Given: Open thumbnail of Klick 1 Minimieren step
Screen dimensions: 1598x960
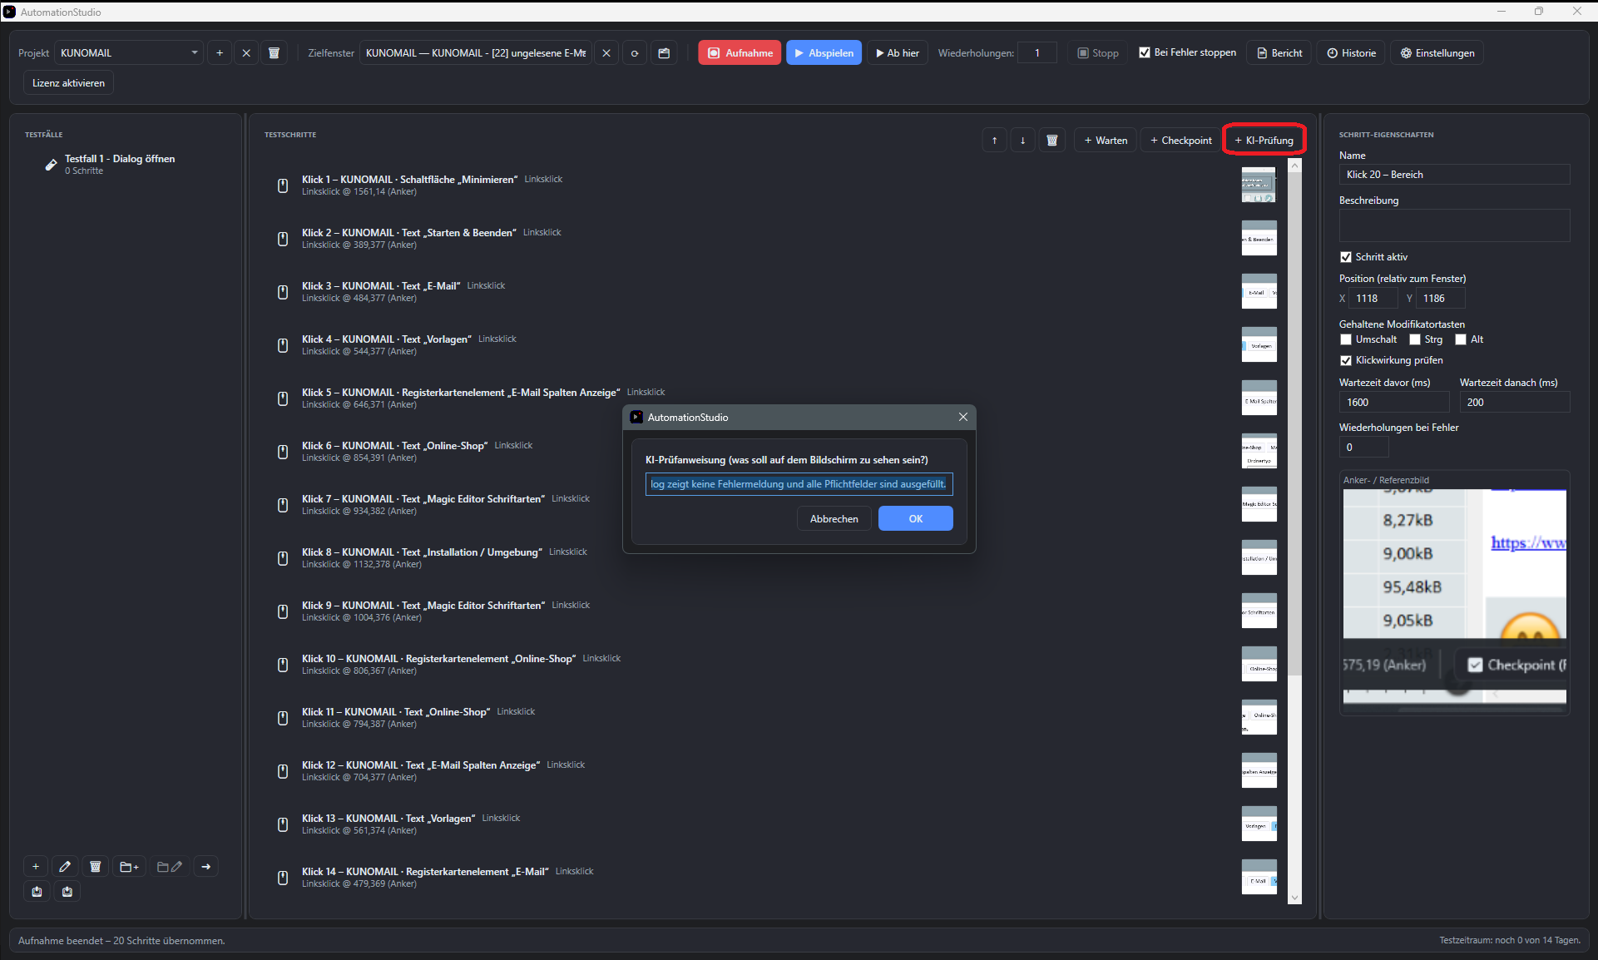Looking at the screenshot, I should pos(1259,185).
